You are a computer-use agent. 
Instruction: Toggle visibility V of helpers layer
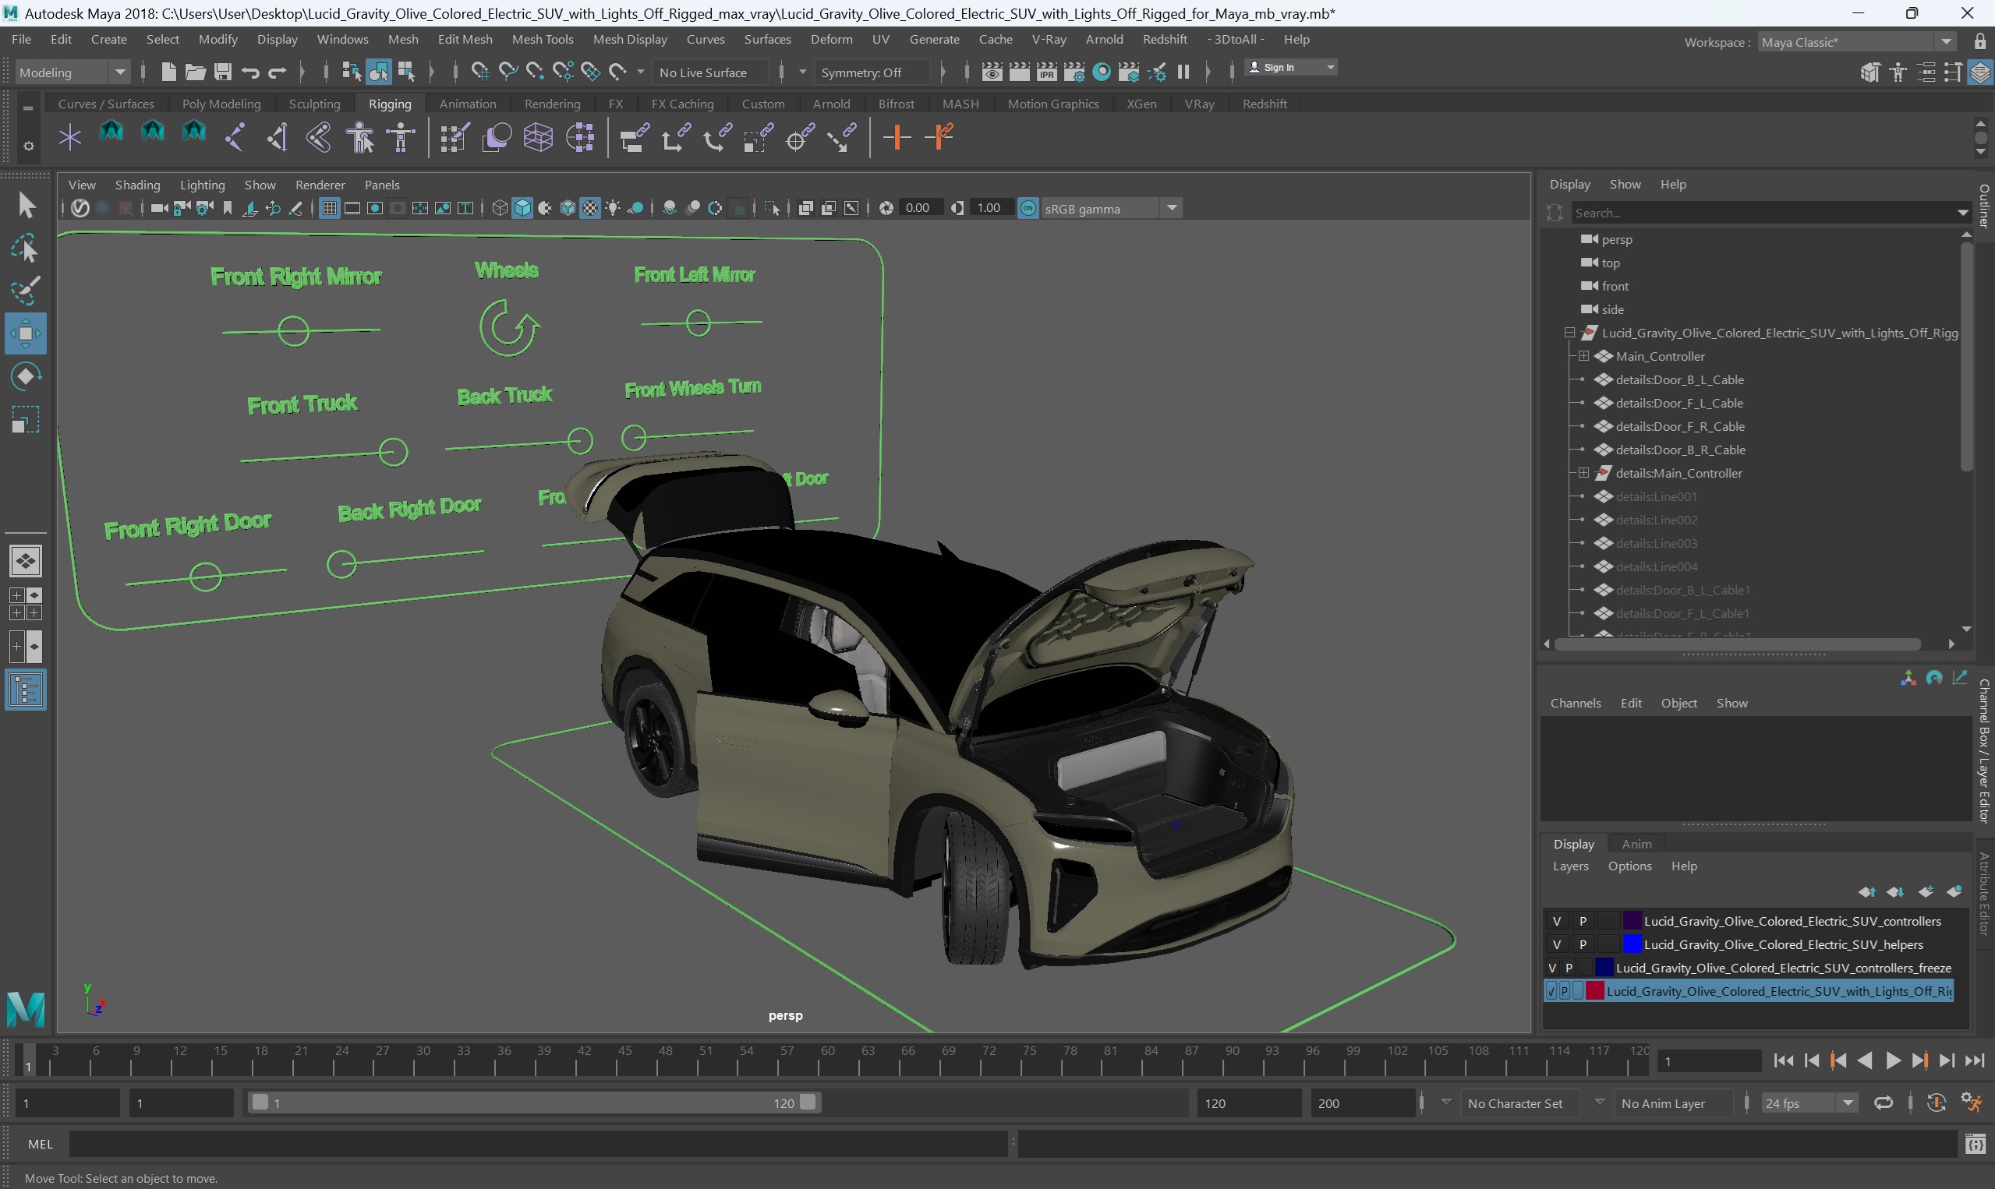1557,944
